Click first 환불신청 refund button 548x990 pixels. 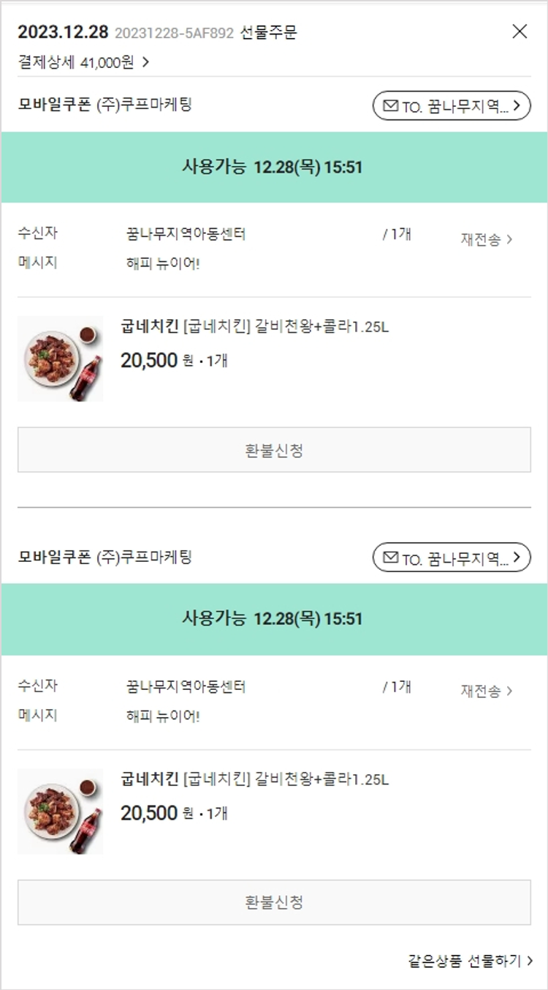click(274, 450)
